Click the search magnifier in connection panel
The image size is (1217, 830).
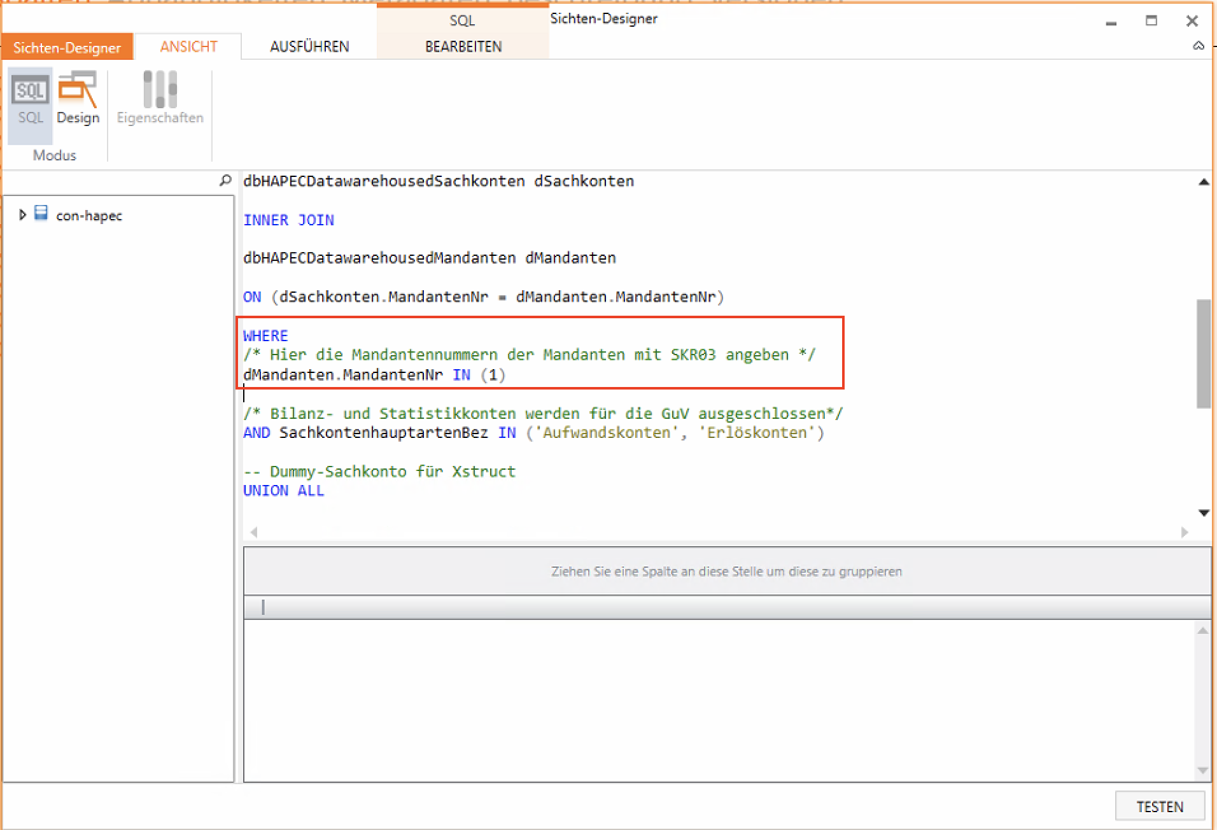coord(225,181)
